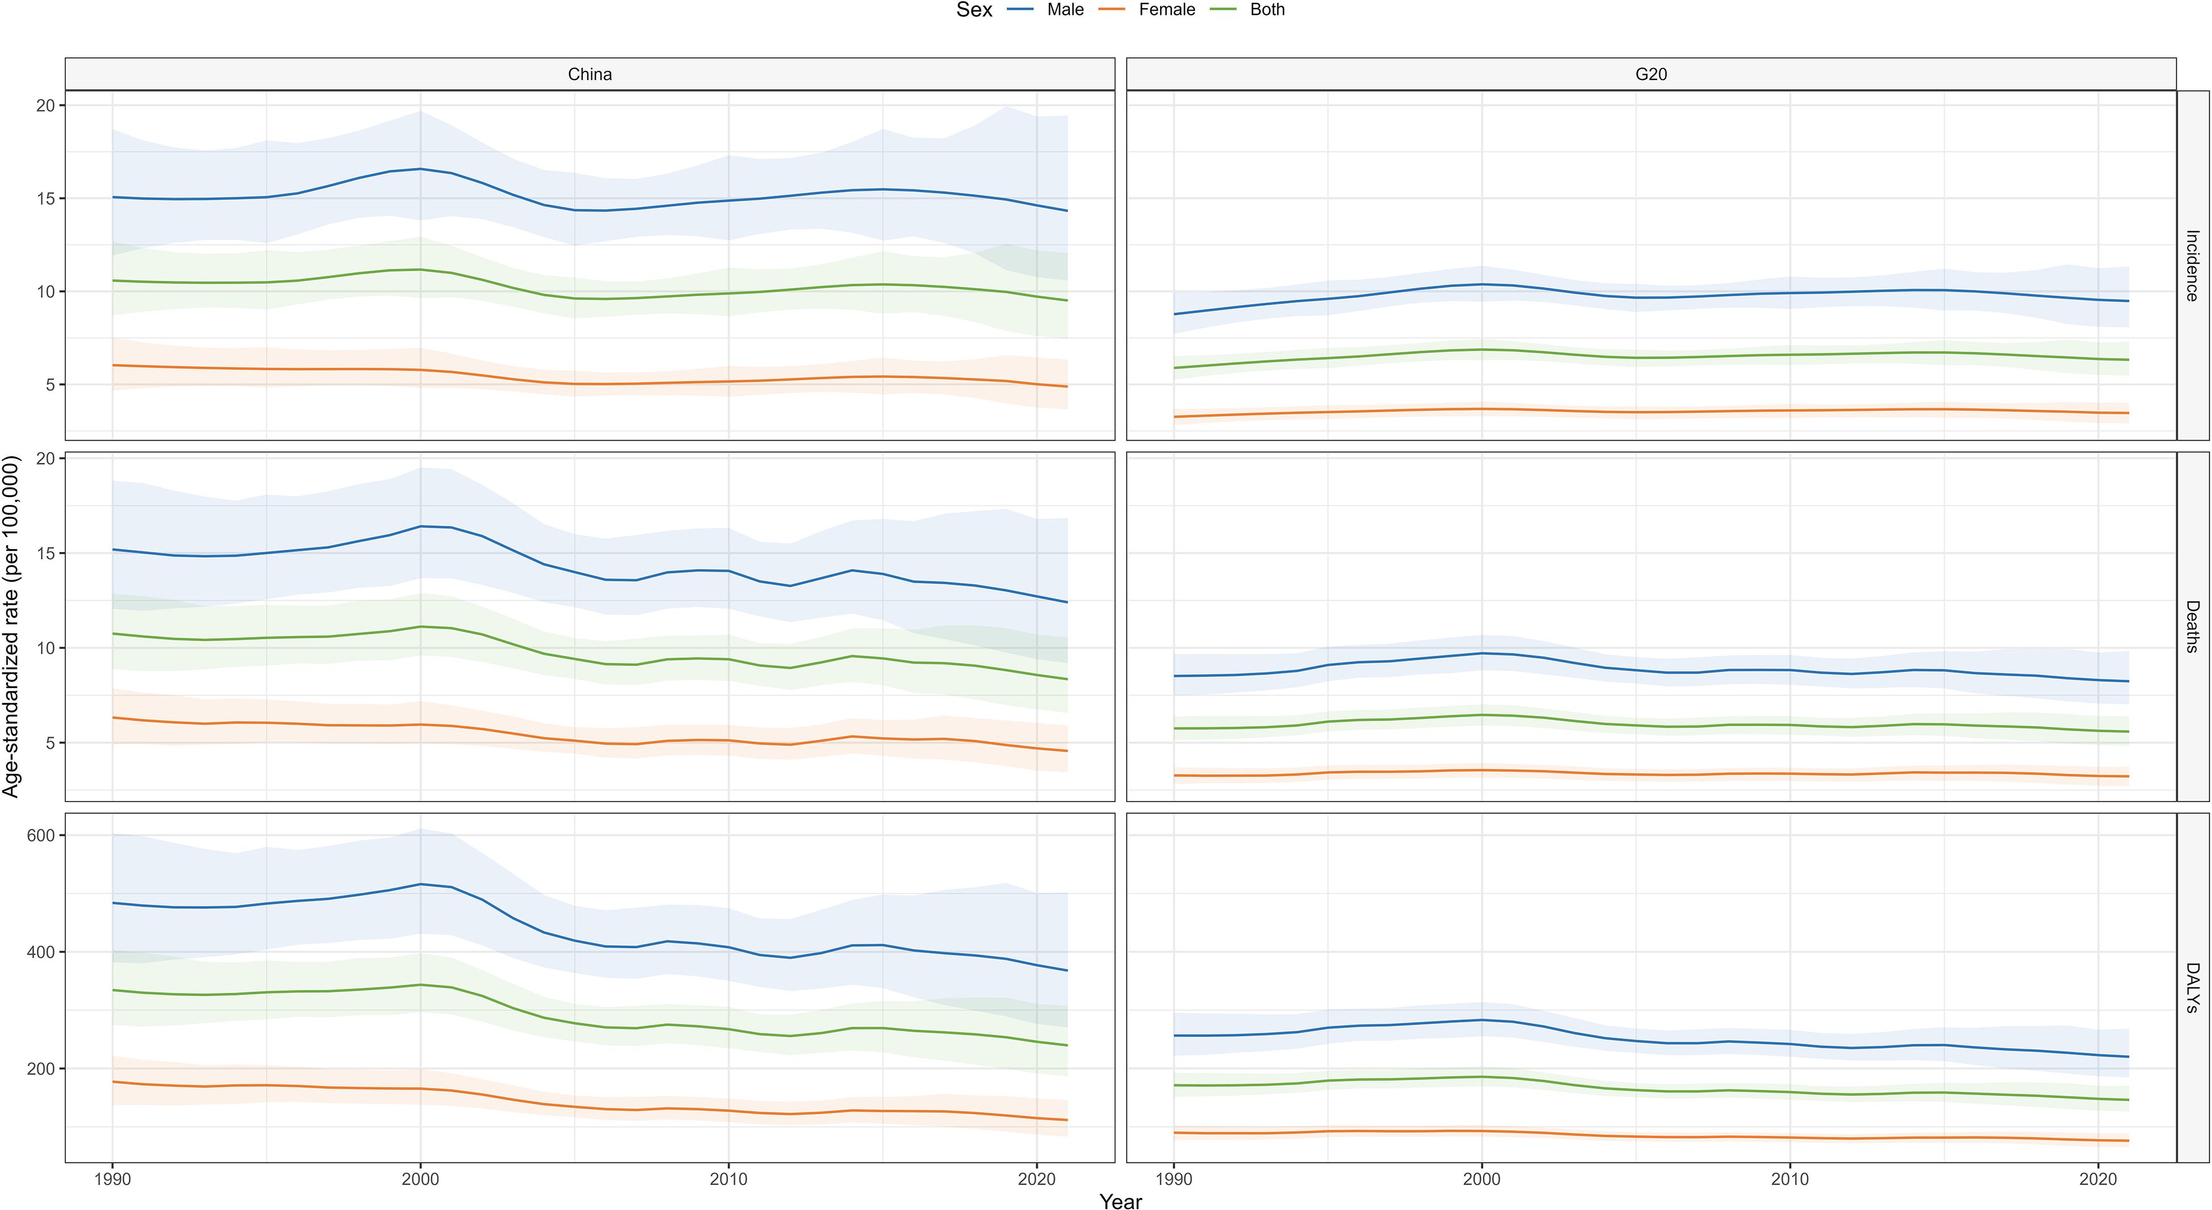Click the 2000 tick under the China panel
This screenshot has width=2212, height=1210.
point(420,1179)
